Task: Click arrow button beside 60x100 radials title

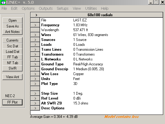Action: click(x=36, y=15)
